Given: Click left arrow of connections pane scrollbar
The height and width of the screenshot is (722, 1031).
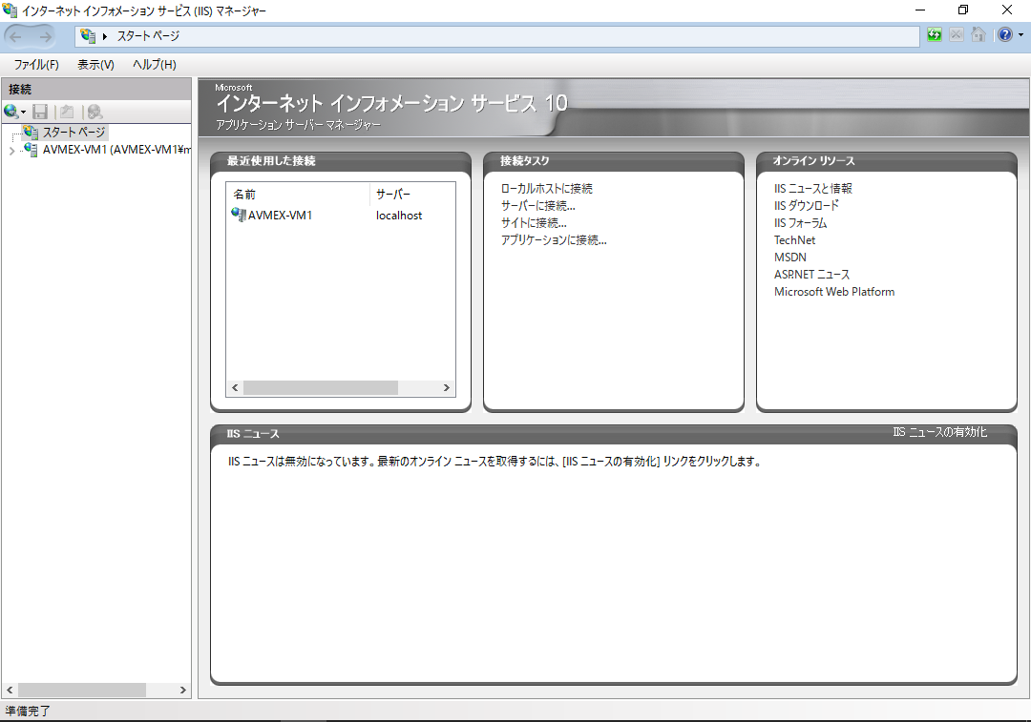Looking at the screenshot, I should 10,690.
